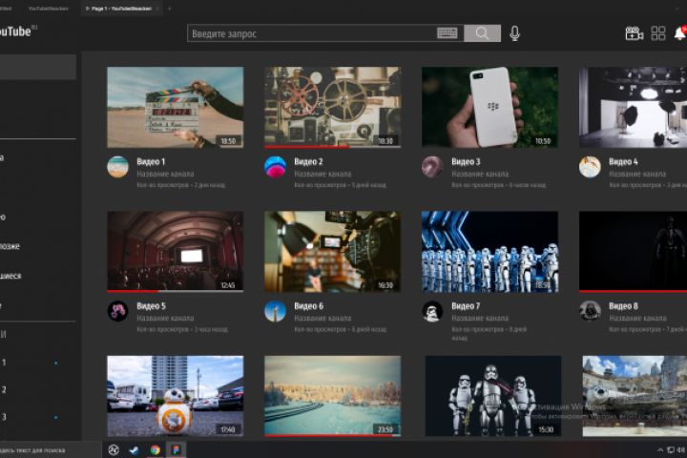Click in the Введите запрос search field
Viewport: 687px width, 458px height.
tap(312, 33)
